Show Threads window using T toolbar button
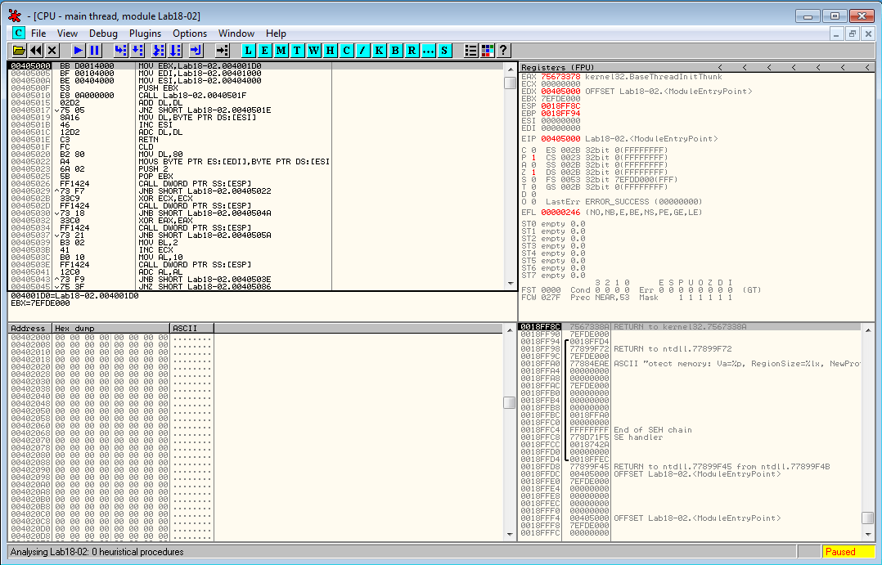Image resolution: width=882 pixels, height=565 pixels. point(297,51)
